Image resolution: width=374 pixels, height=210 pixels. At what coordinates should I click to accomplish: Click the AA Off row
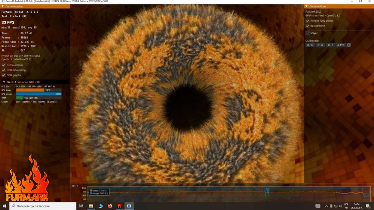(13, 50)
